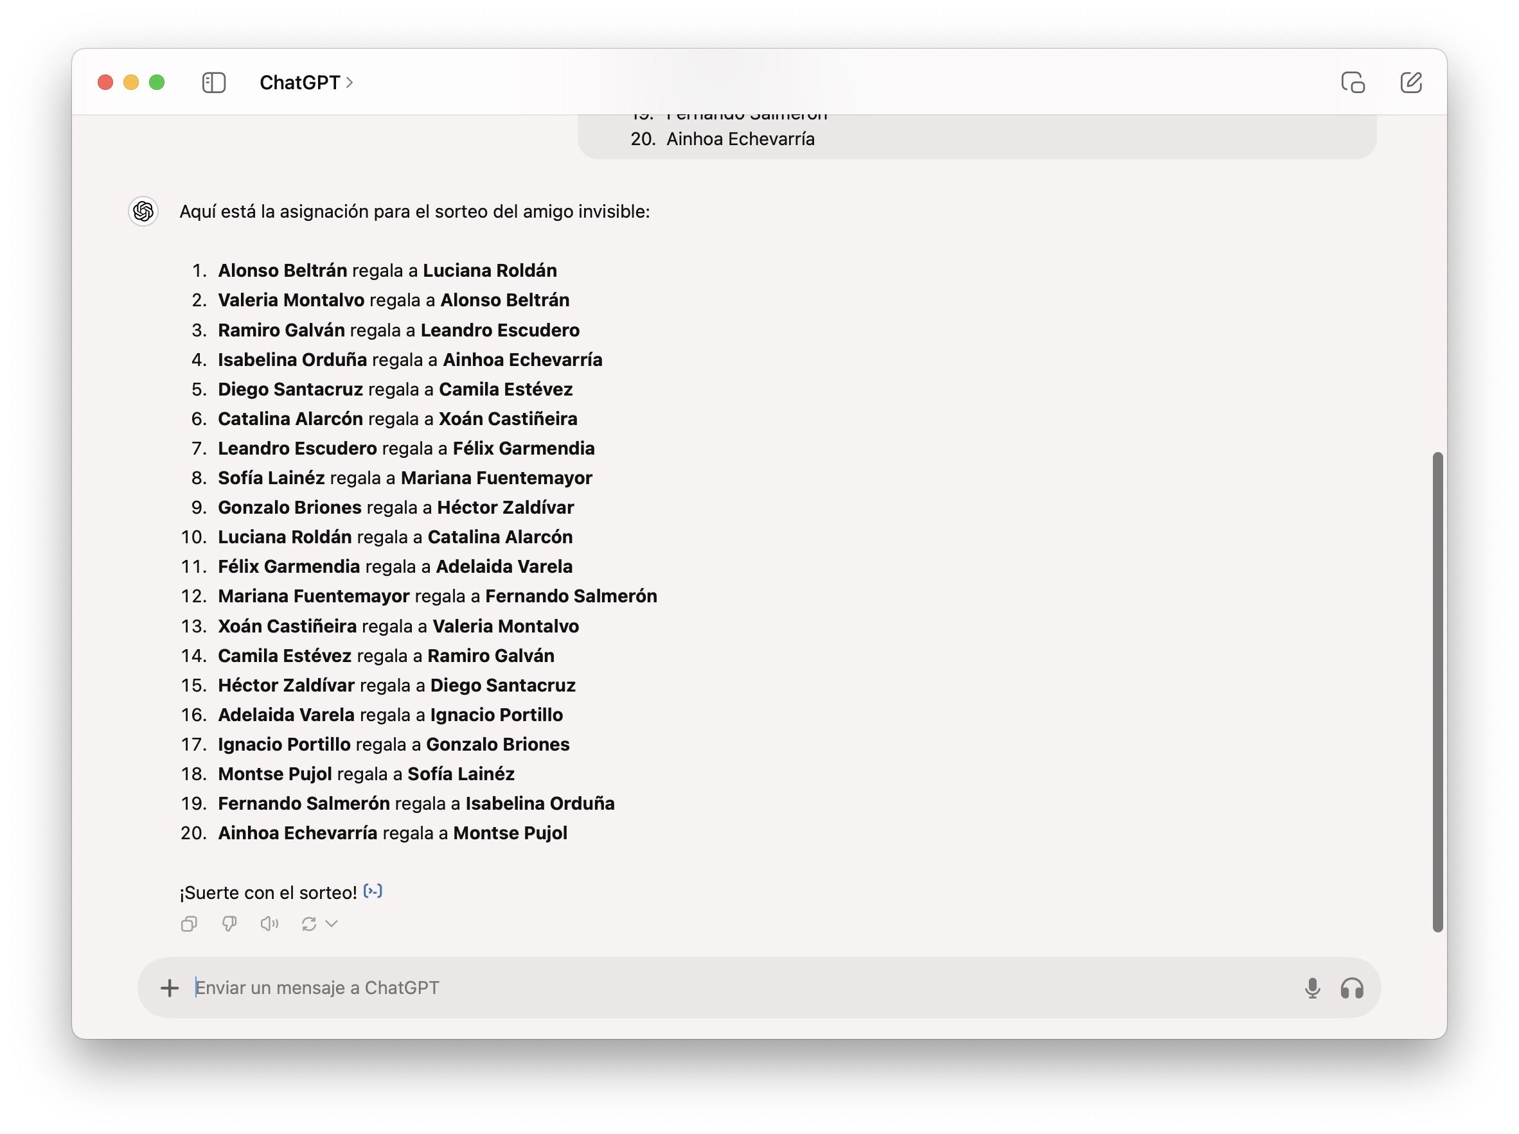This screenshot has height=1134, width=1519.
Task: Open the temporary chat overlay icon
Action: point(1353,82)
